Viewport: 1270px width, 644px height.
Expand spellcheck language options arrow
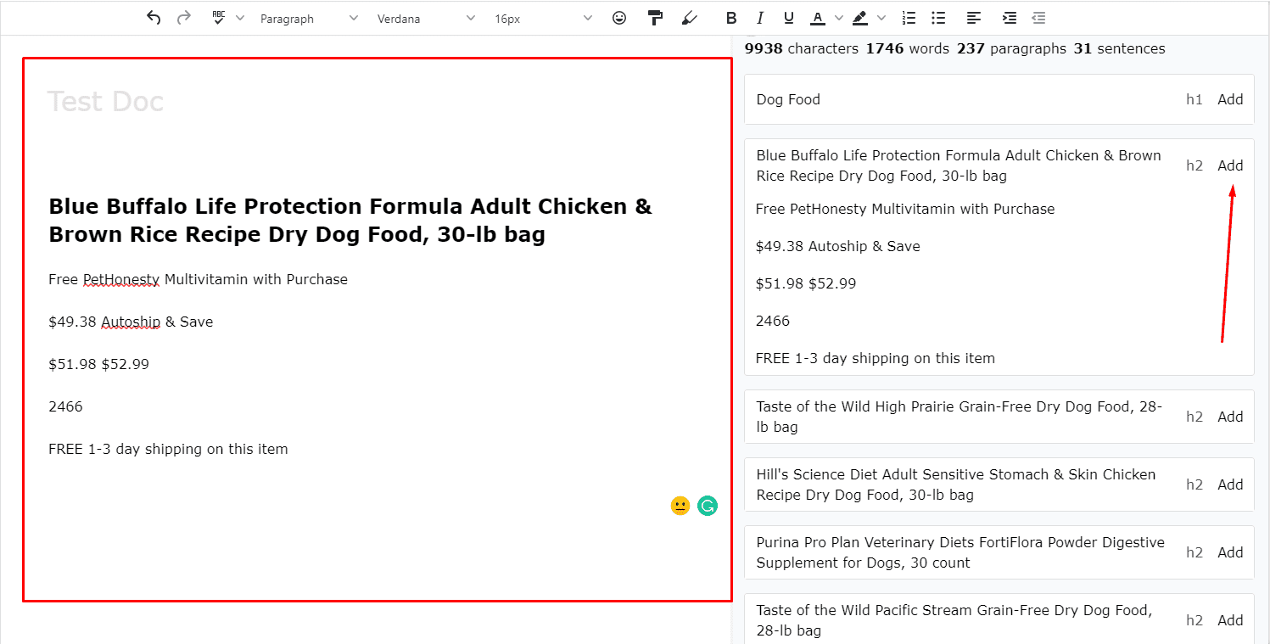tap(240, 18)
